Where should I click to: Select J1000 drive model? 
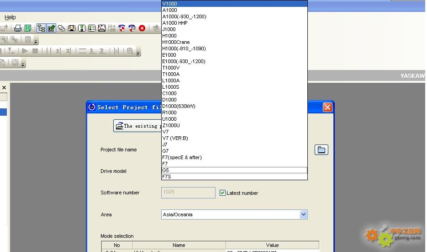234,29
